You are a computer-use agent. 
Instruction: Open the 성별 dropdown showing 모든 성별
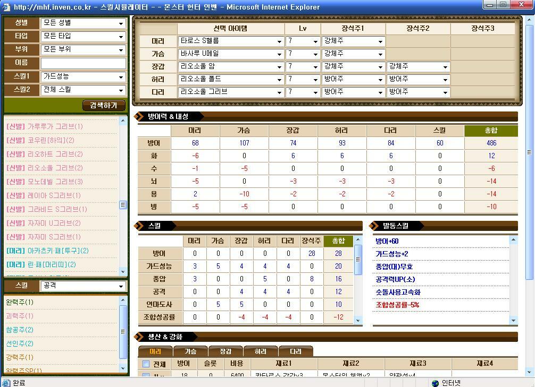point(82,24)
